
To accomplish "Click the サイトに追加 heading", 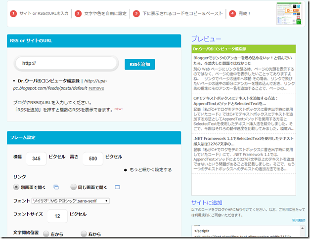I will [207, 202].
